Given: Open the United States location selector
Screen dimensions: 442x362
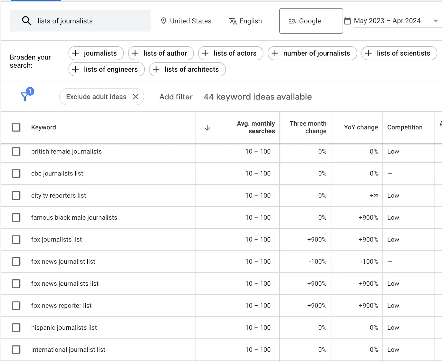Looking at the screenshot, I should (186, 21).
